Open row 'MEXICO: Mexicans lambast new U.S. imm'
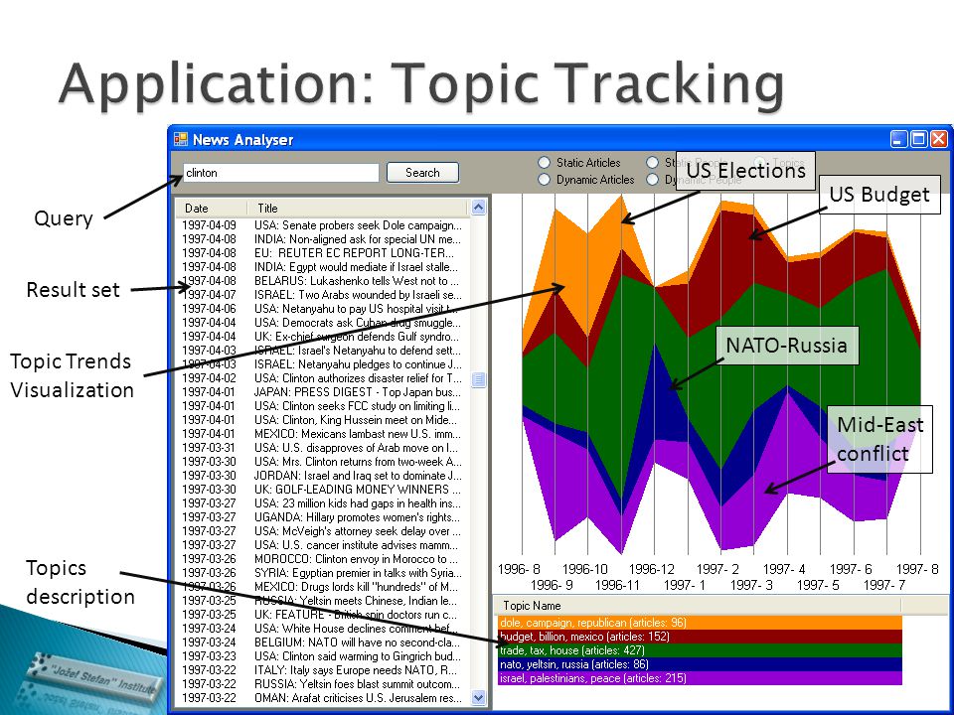954x715 pixels. point(322,434)
